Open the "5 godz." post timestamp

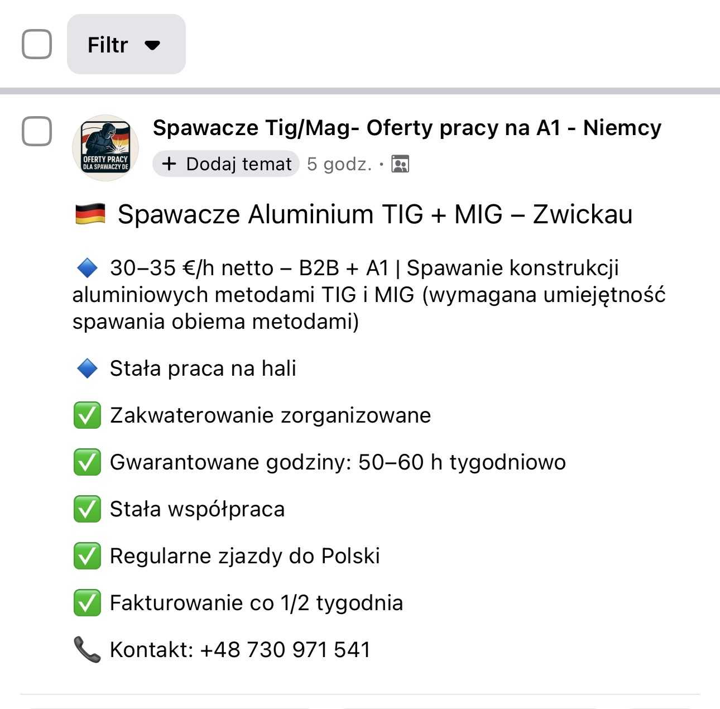point(339,164)
